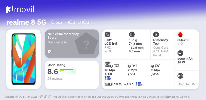206x100 pixels.
Task: Click the main camera icon
Action: (x=107, y=64)
